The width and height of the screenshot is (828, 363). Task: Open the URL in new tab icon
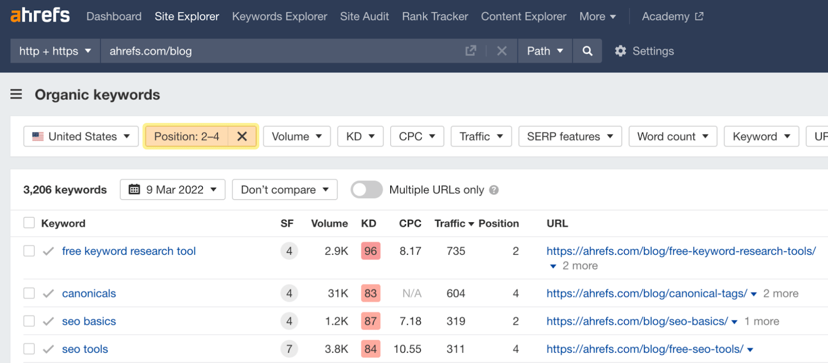pyautogui.click(x=470, y=51)
